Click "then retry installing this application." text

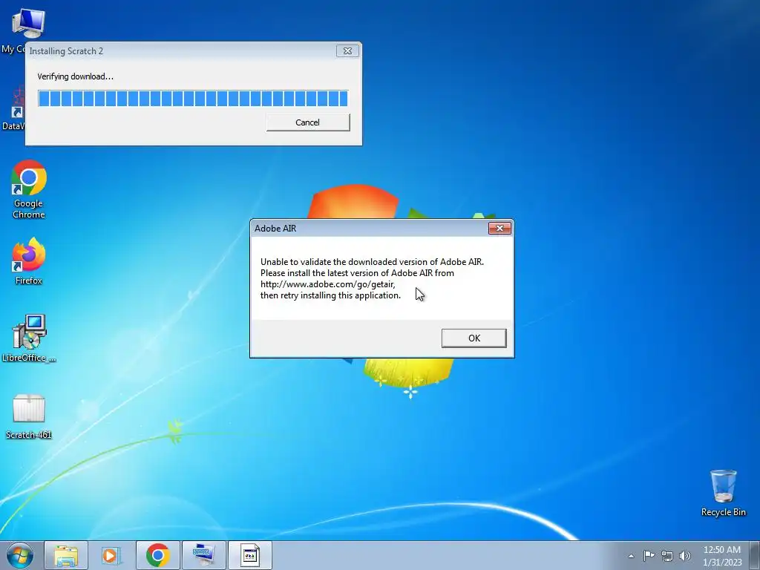(330, 295)
